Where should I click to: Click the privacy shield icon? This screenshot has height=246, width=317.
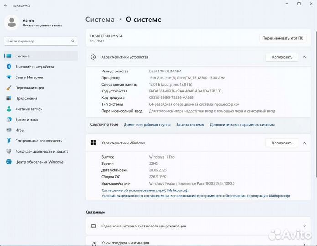pos(9,151)
